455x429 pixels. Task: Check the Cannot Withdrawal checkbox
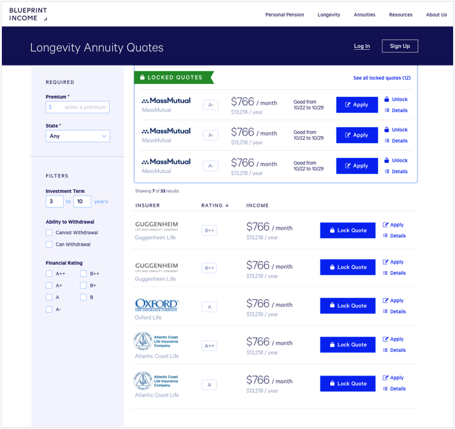[49, 232]
